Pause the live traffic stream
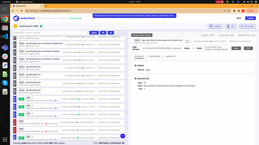 [15, 26]
